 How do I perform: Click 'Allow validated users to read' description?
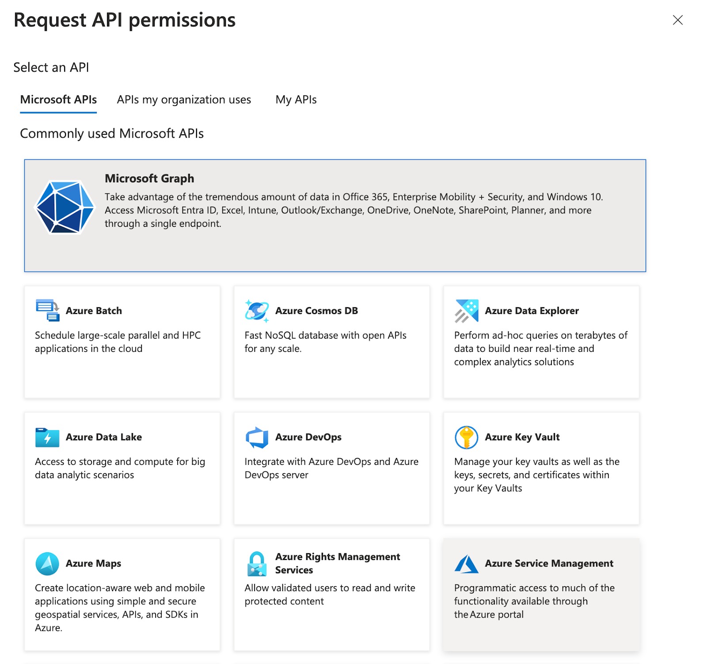click(330, 594)
